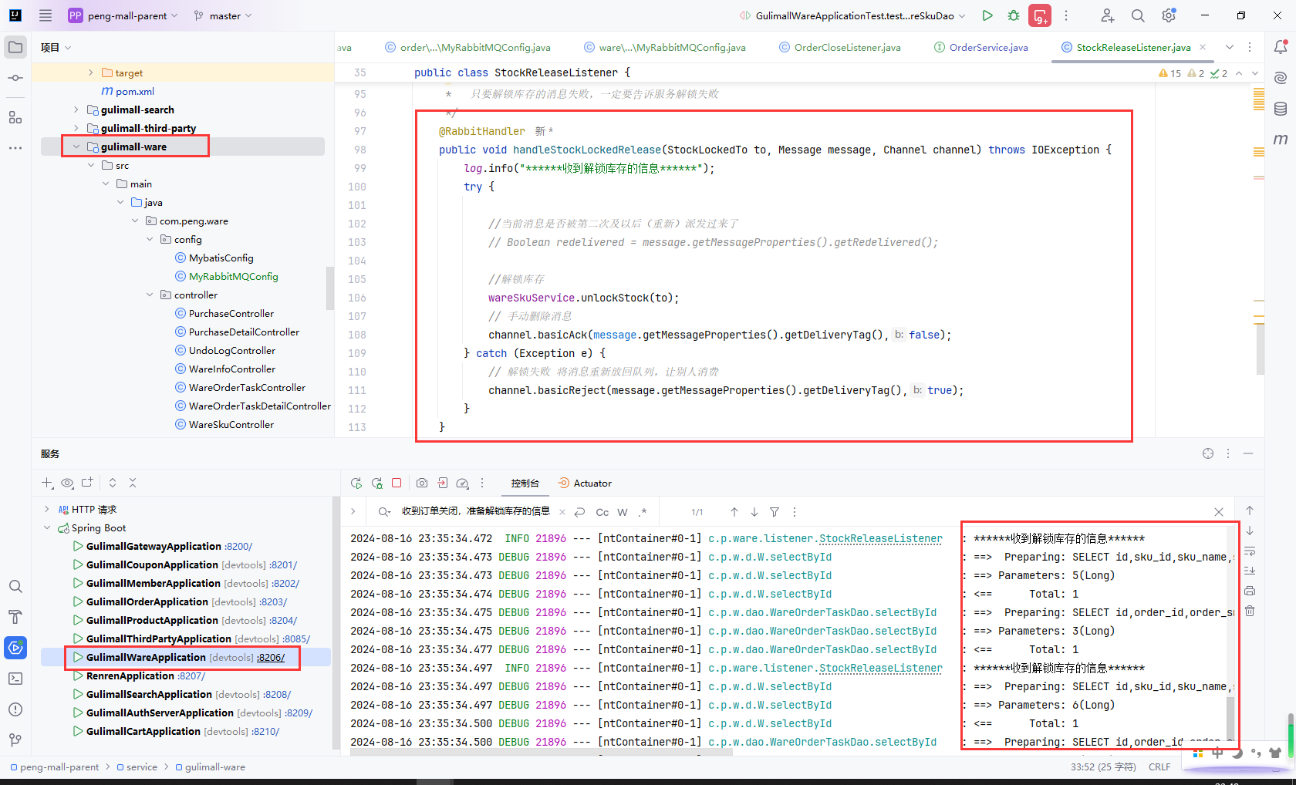1296x785 pixels.
Task: Collapse the Spring Boot services node
Action: tap(47, 528)
